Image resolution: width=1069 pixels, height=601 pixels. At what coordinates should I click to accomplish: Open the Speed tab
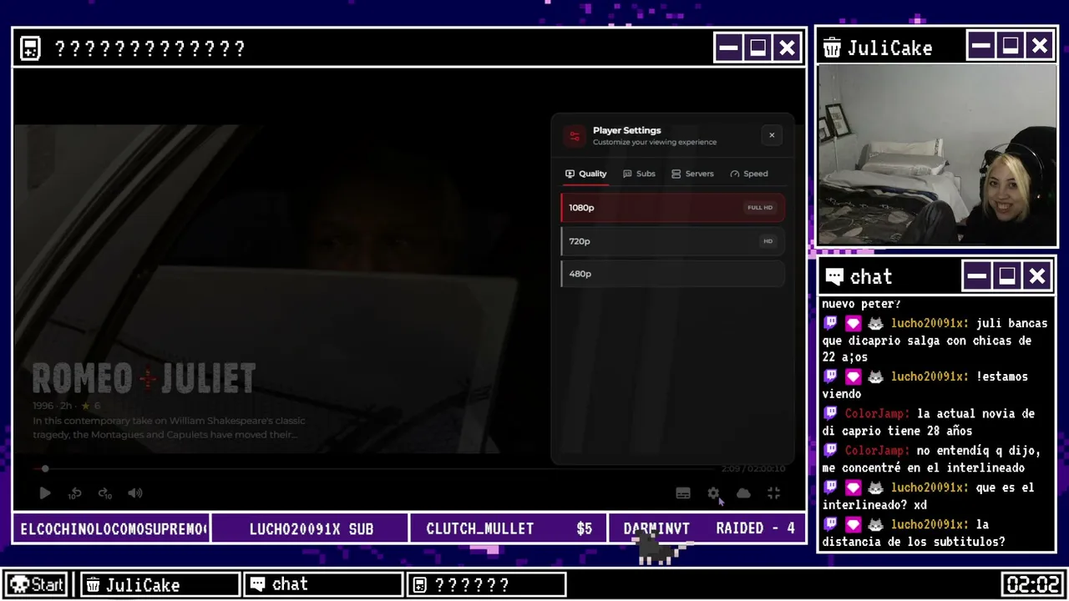point(749,174)
